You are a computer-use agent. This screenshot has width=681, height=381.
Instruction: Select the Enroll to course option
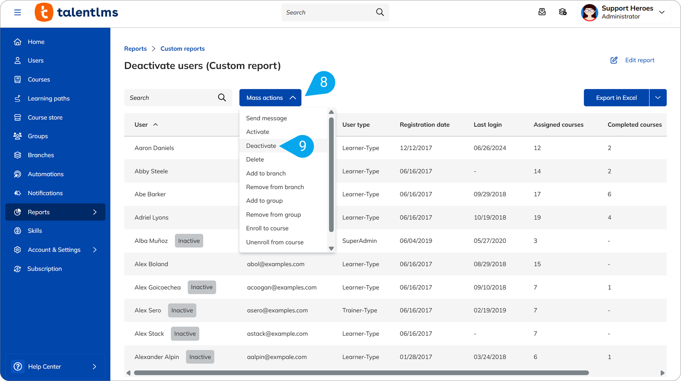click(267, 228)
